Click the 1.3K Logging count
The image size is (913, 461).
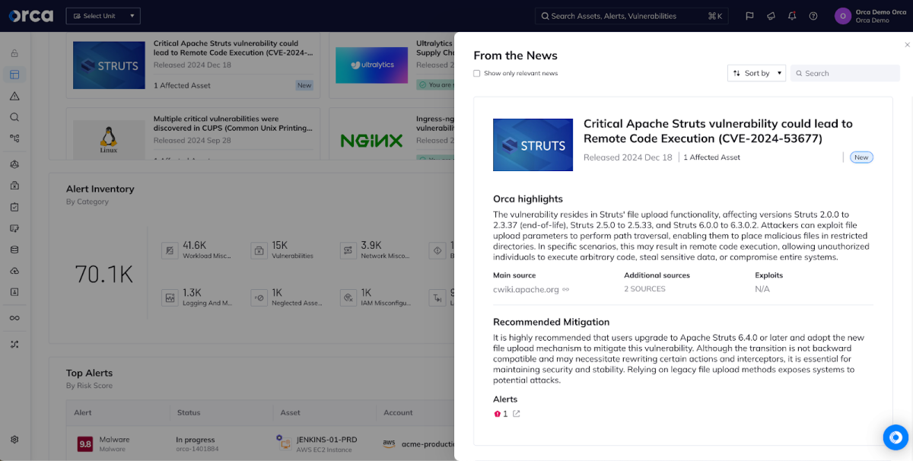click(192, 292)
